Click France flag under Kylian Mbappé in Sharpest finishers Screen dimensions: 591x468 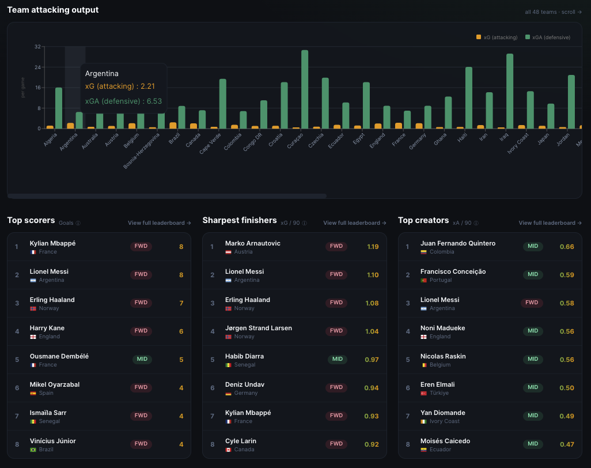[x=229, y=421]
